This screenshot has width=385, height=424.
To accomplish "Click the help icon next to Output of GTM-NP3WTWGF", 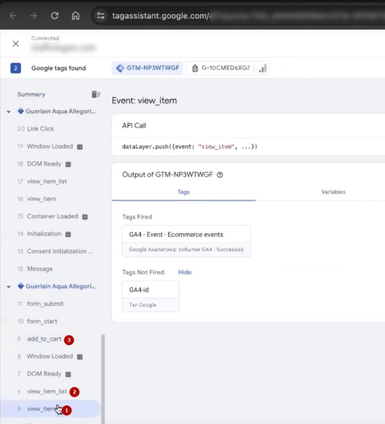I will [x=220, y=175].
